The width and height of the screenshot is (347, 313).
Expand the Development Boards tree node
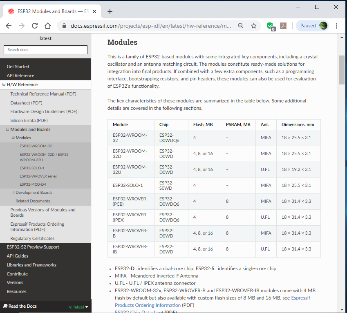tap(13, 192)
